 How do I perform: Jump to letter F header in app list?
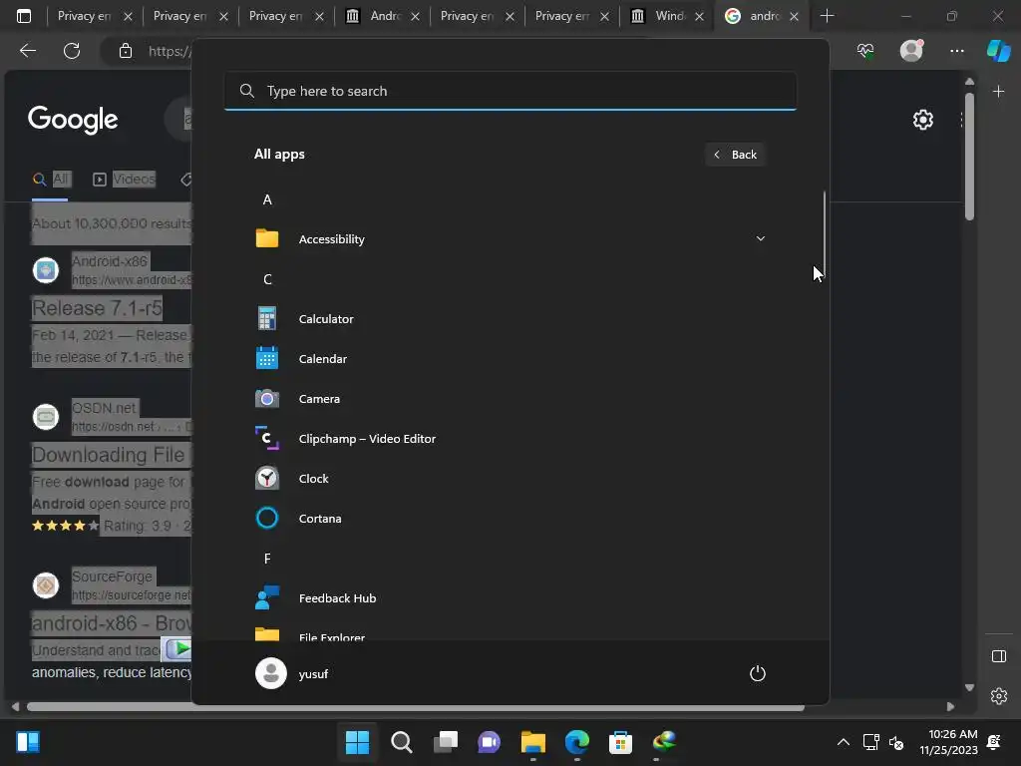267,559
